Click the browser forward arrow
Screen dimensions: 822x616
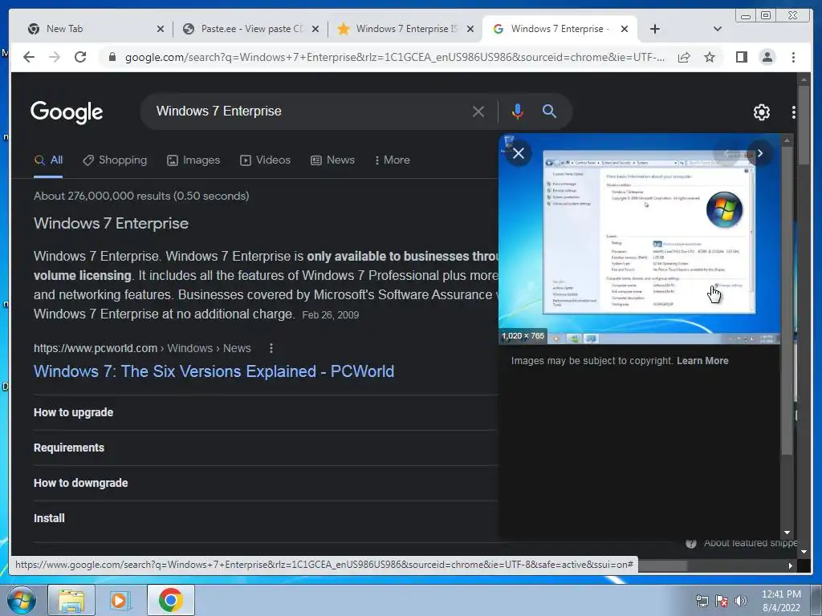click(x=55, y=57)
